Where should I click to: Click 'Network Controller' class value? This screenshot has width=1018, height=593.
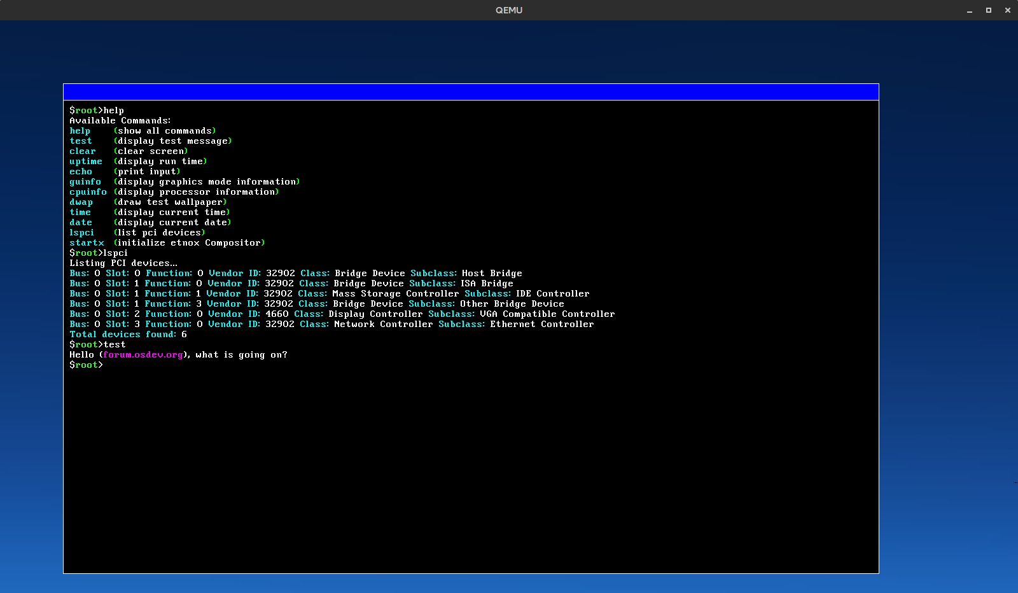click(384, 324)
